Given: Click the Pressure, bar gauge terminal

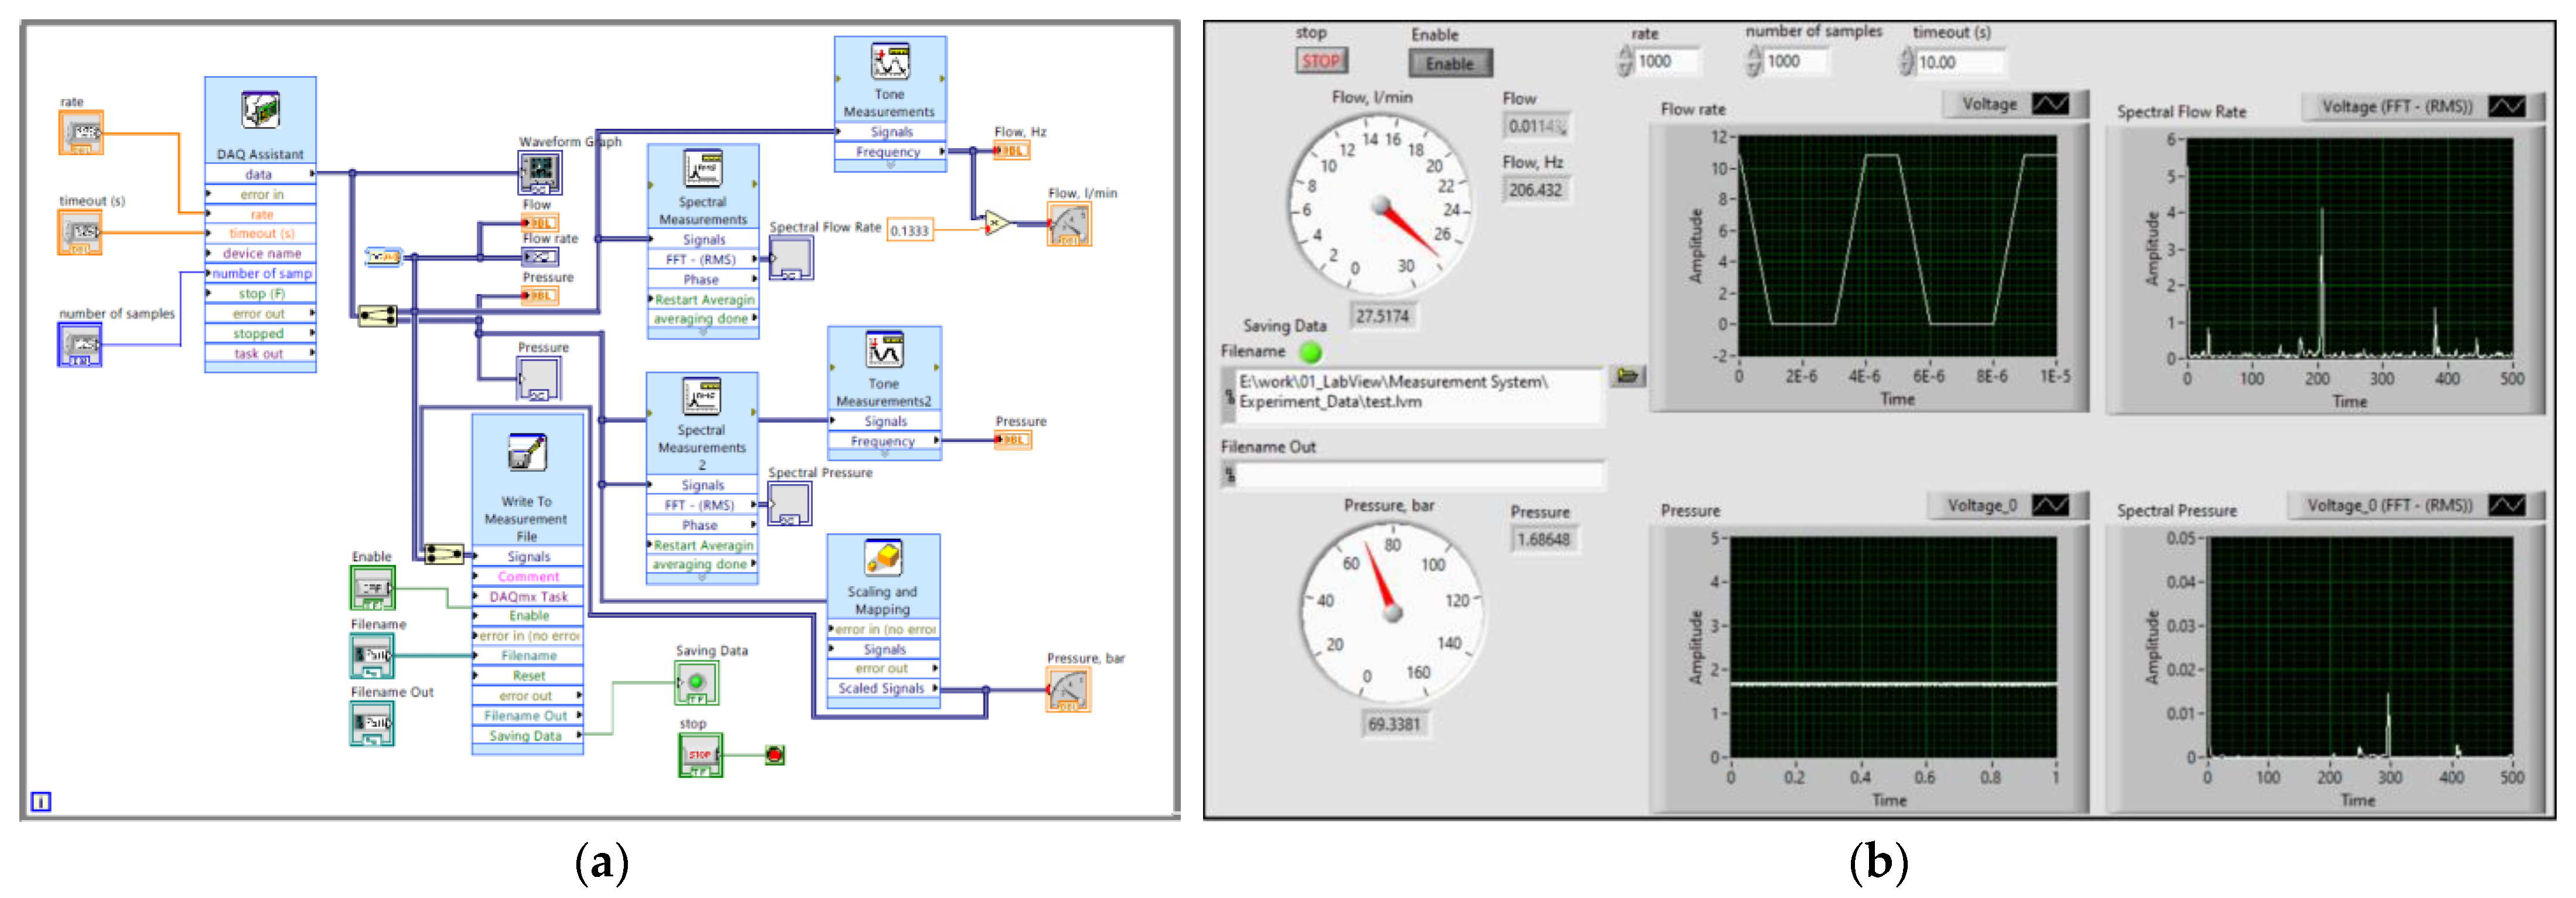Looking at the screenshot, I should (x=1068, y=690).
